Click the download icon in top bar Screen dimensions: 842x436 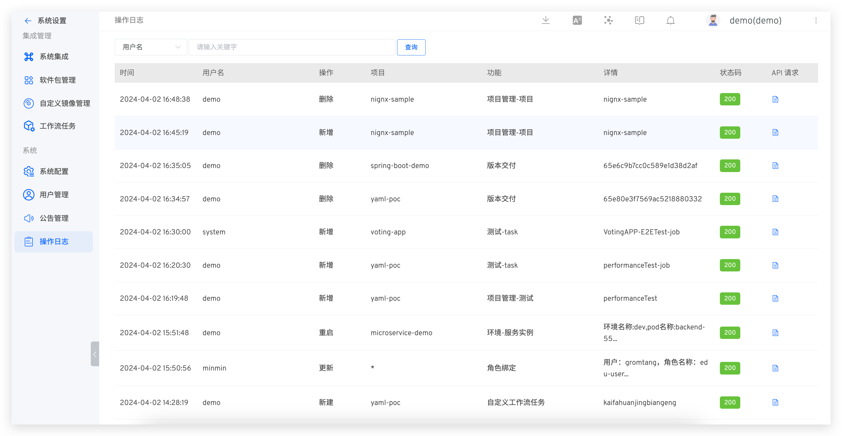545,20
